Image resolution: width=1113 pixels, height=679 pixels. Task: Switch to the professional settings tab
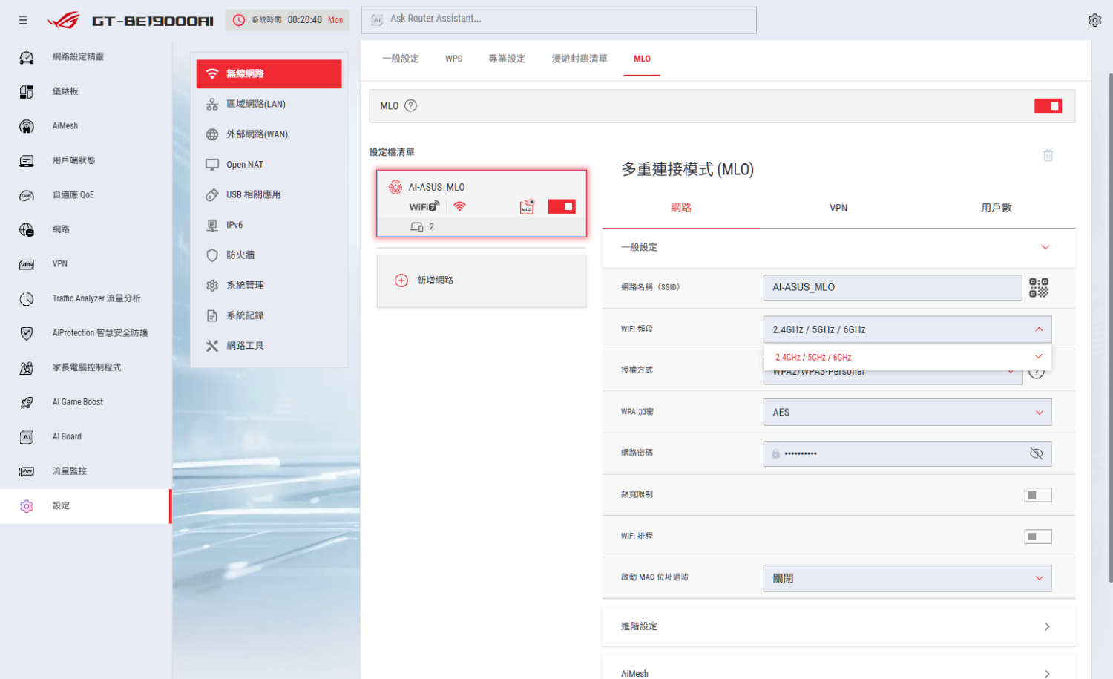tap(507, 59)
